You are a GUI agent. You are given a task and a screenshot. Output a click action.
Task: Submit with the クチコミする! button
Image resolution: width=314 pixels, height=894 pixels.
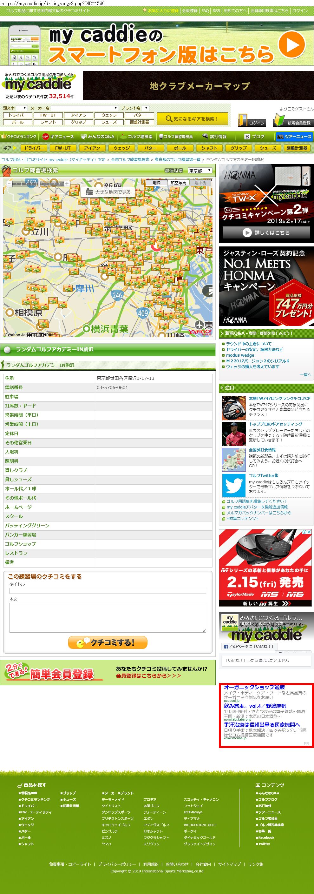tap(108, 642)
